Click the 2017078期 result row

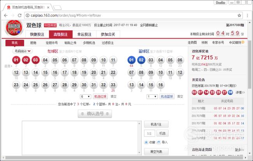click(218, 116)
